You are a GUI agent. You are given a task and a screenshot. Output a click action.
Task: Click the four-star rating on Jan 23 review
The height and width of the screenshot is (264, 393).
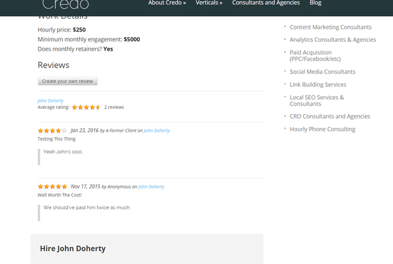pos(53,131)
